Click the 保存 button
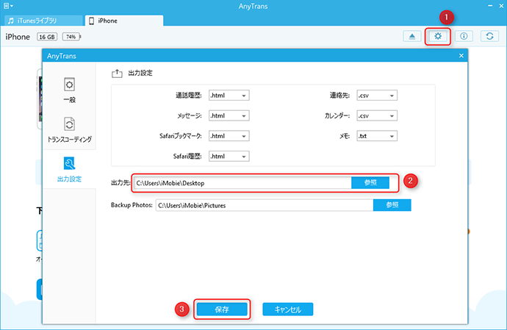Image resolution: width=507 pixels, height=330 pixels. [x=222, y=309]
